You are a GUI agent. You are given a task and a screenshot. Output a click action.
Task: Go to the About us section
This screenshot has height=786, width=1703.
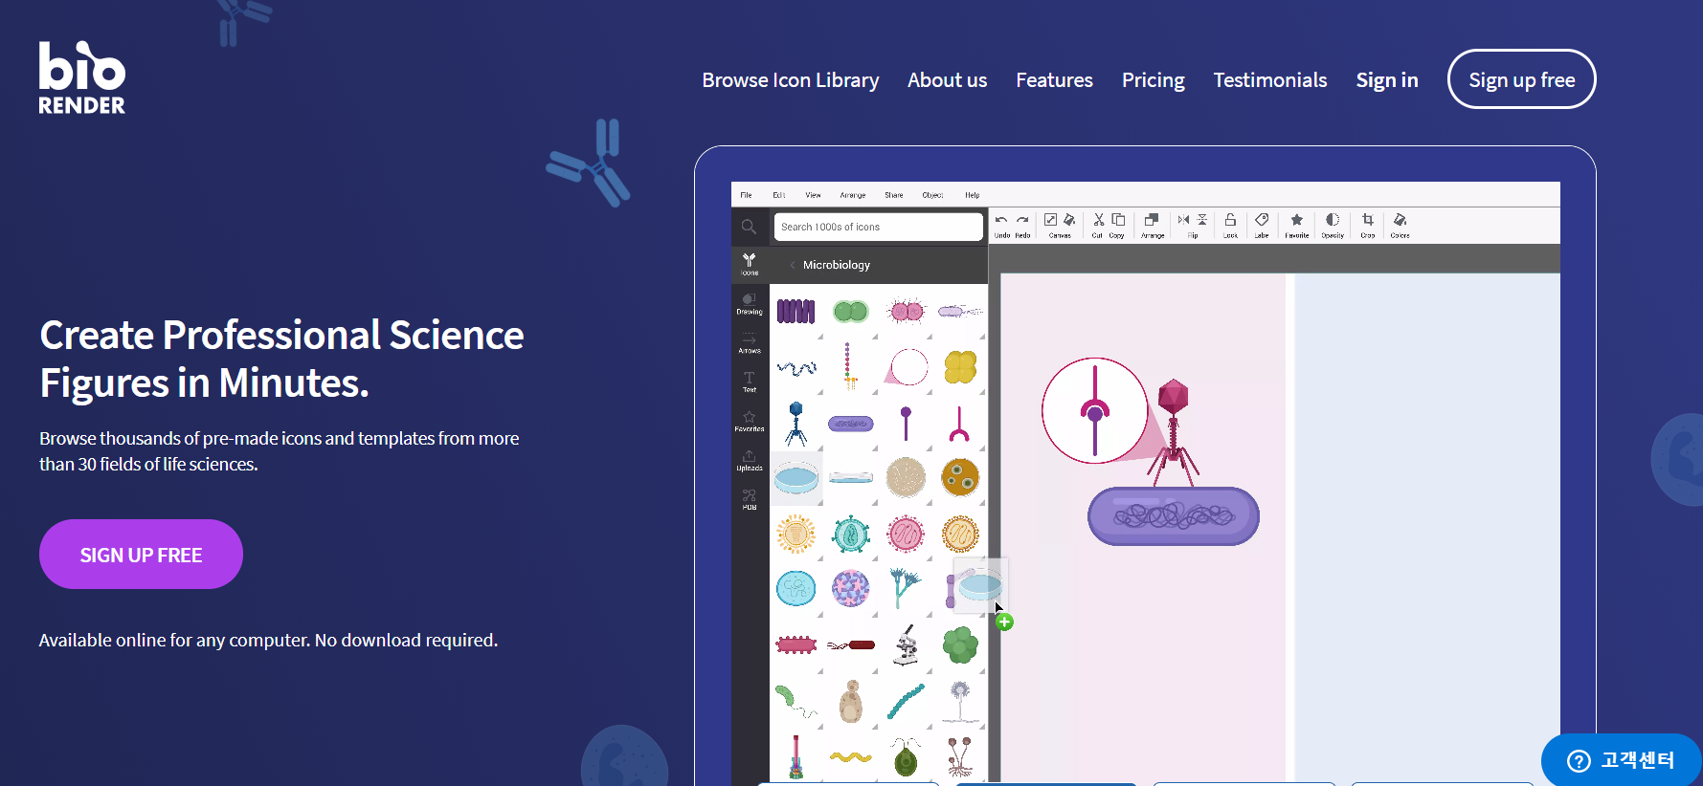[x=947, y=80]
